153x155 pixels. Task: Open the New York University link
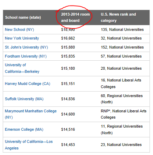pos(22,38)
